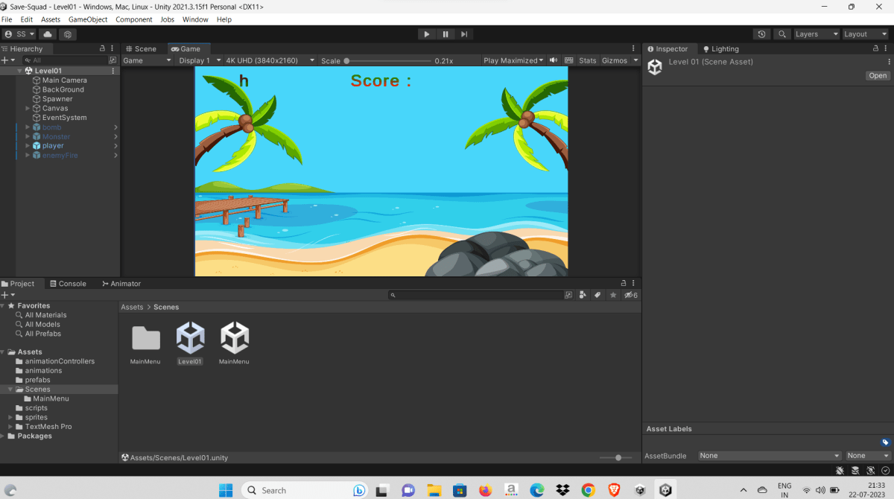The image size is (894, 499).
Task: Click the Stats overlay in Game view
Action: coord(587,60)
